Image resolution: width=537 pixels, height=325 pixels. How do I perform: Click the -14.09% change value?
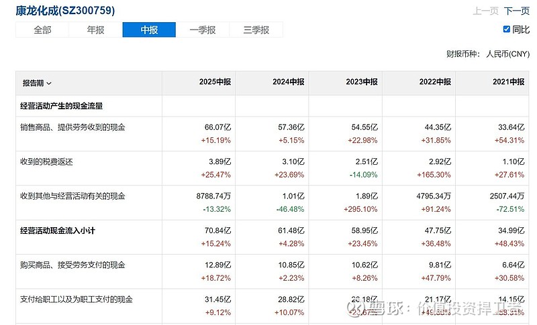coord(363,175)
